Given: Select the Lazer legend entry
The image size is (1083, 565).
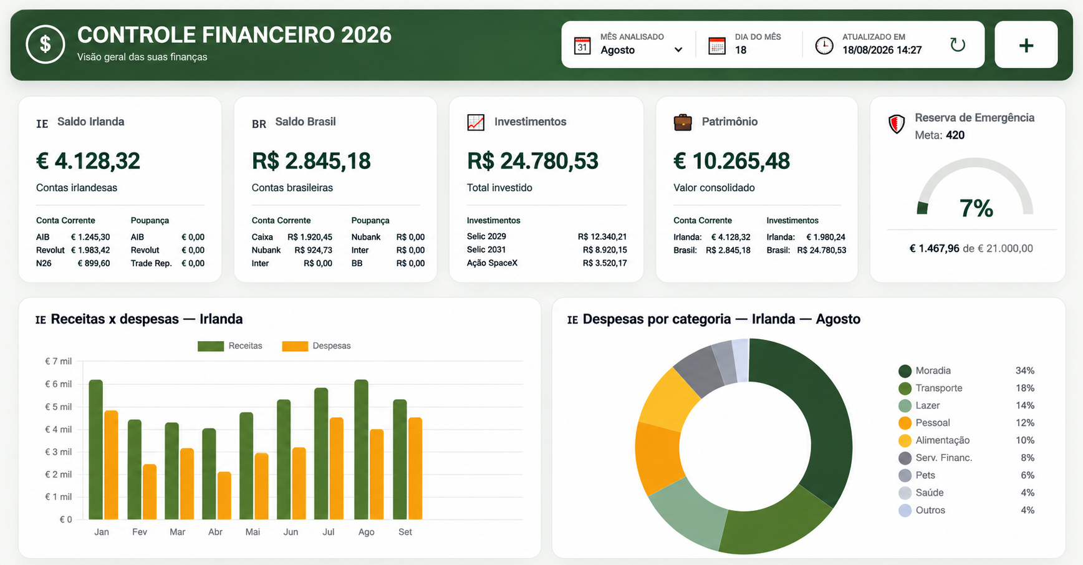Looking at the screenshot, I should [x=966, y=406].
